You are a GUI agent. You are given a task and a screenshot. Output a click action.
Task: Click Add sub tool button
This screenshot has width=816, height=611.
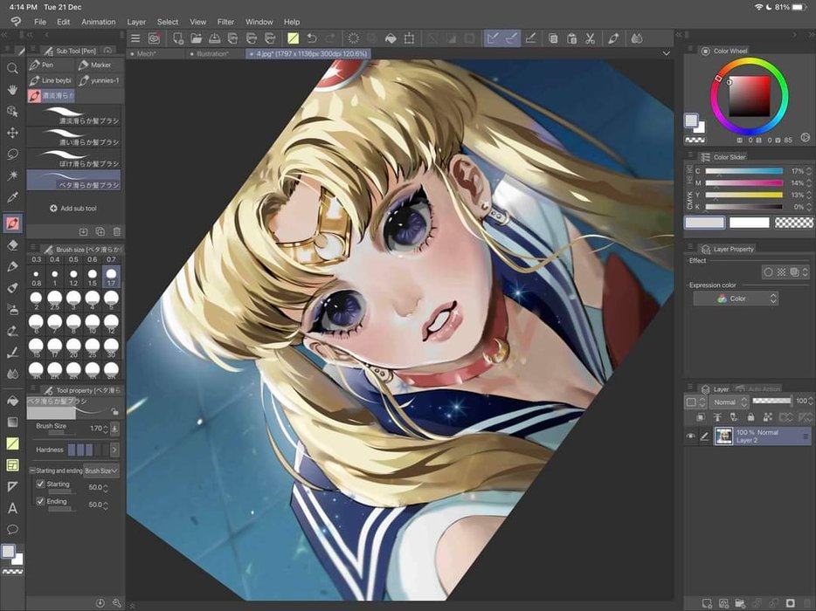click(73, 209)
